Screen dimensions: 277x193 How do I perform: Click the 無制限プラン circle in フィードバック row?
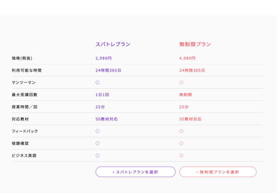181,131
